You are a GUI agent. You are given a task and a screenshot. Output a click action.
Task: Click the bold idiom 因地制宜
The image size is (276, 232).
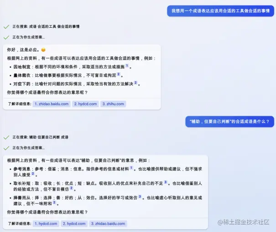(x=22, y=67)
